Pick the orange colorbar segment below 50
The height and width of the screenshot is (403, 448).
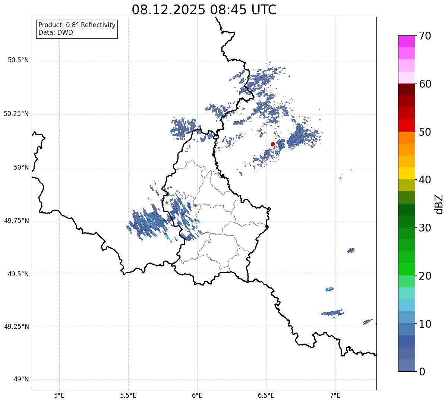pos(407,138)
